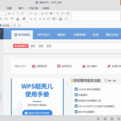Click the A-Z sort icon
This screenshot has width=121, height=121.
57,13
